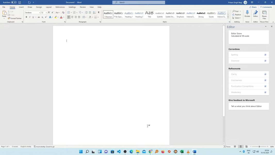Apply strikethrough formatting

click(x=39, y=17)
